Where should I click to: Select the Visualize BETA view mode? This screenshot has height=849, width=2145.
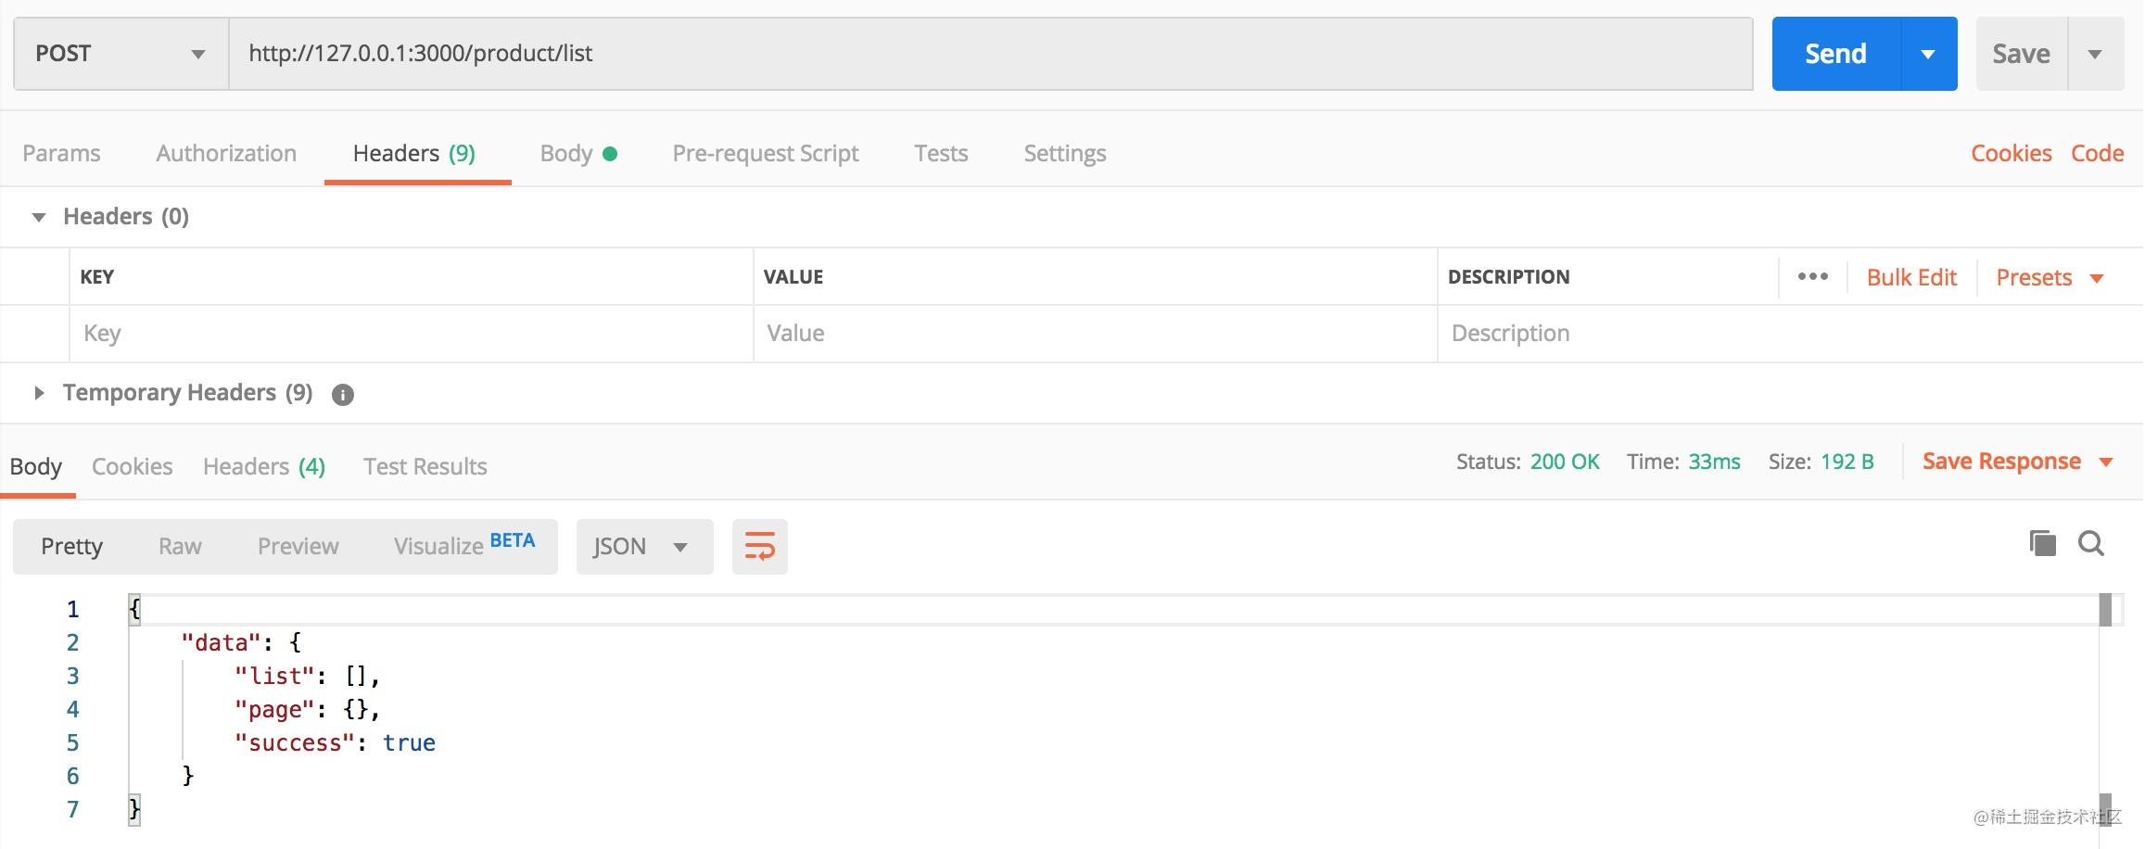pos(464,545)
